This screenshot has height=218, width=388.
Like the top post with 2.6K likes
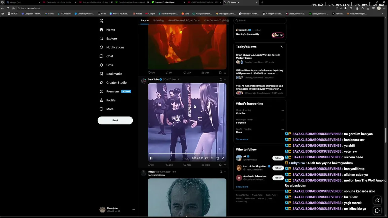tap(187, 73)
